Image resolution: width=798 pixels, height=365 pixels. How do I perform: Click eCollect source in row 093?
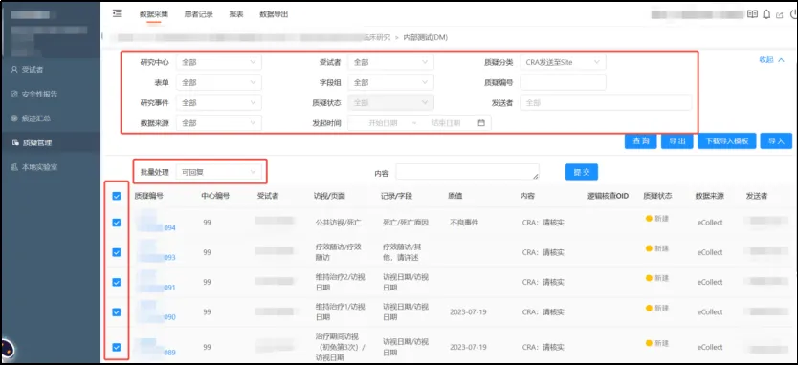tap(710, 252)
